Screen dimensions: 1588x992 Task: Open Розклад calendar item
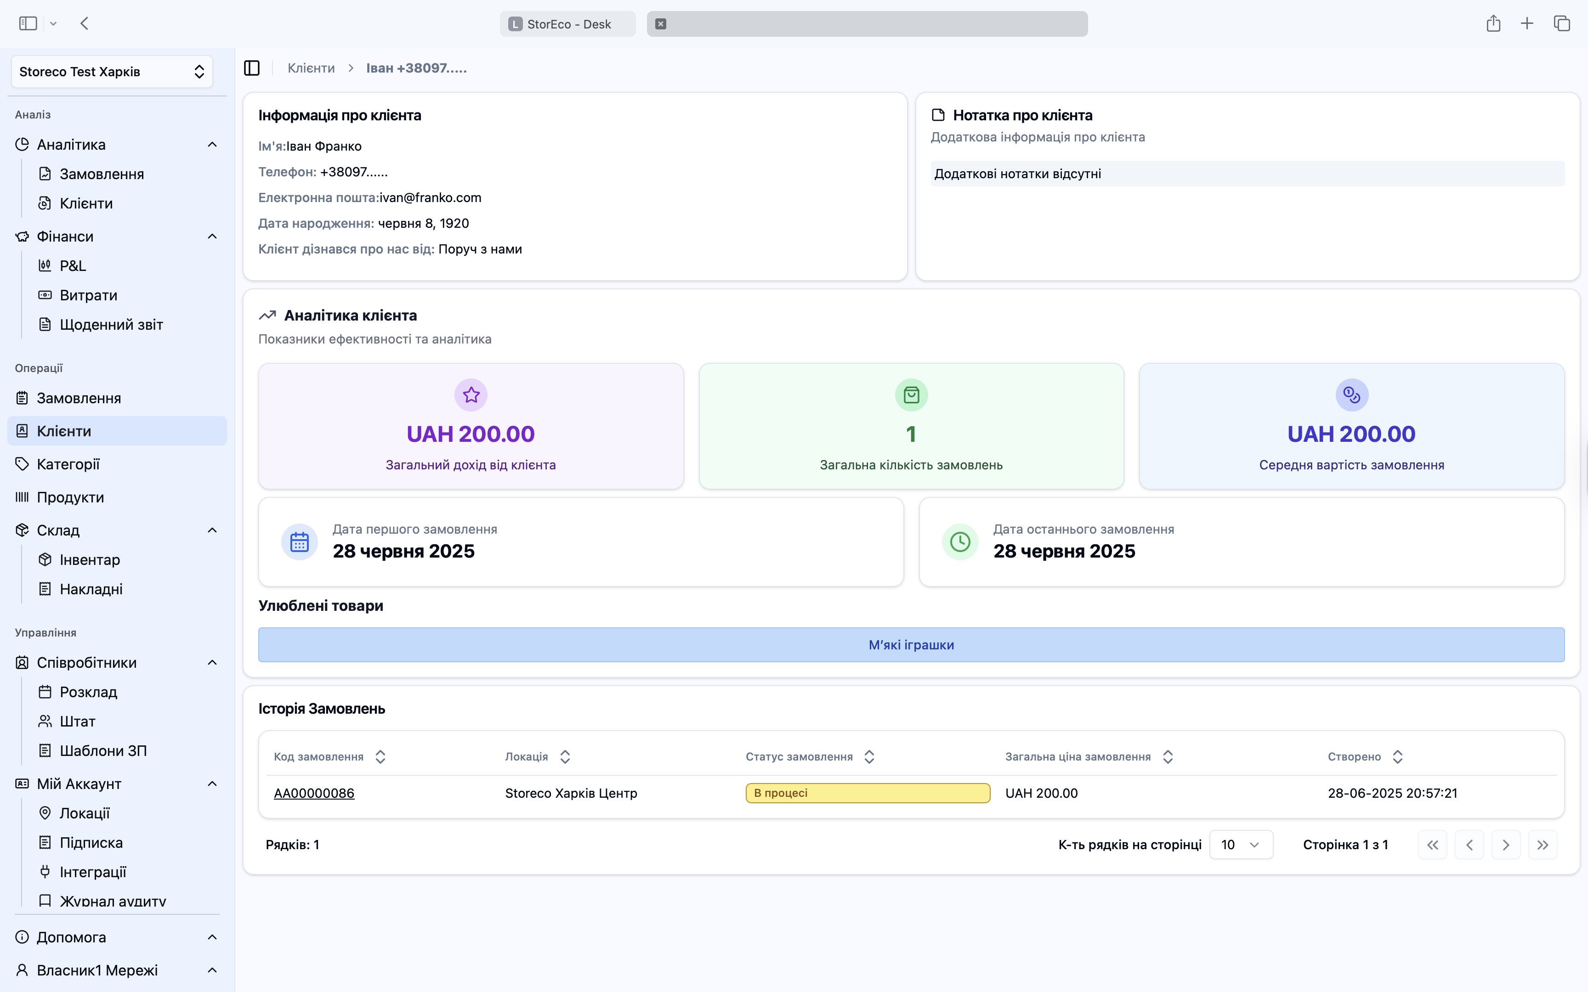(88, 692)
